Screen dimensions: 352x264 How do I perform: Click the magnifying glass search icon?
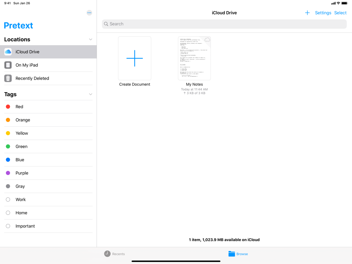106,24
